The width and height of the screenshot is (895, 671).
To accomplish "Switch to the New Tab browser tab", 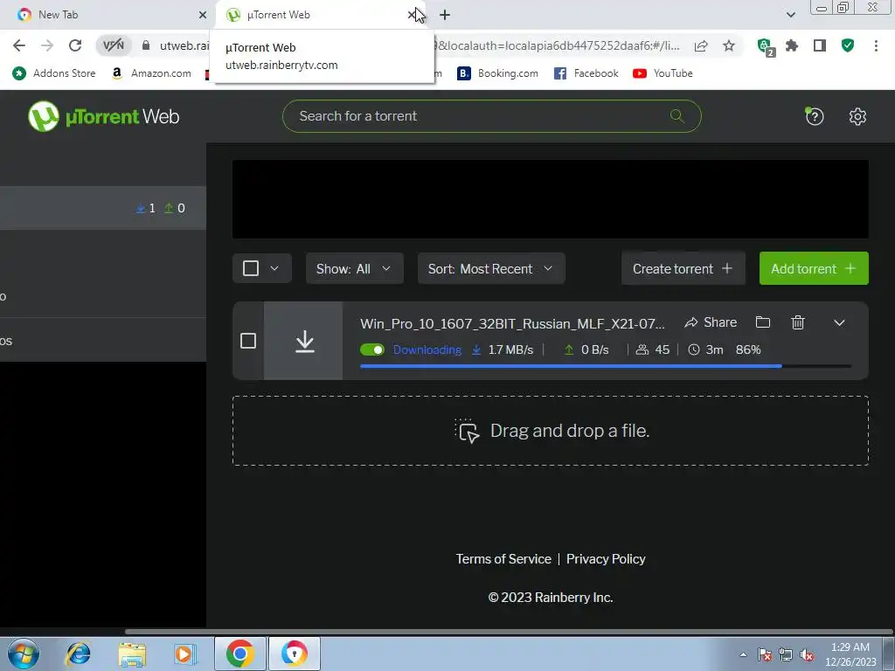I will pyautogui.click(x=108, y=15).
